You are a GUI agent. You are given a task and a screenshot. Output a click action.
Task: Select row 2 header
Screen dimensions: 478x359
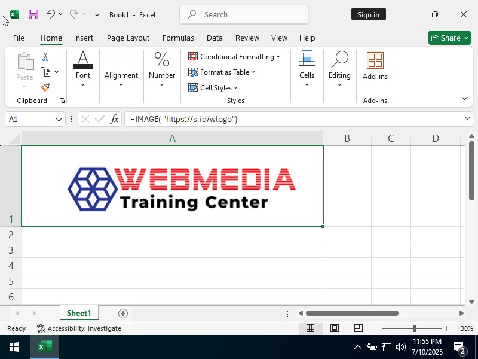pyautogui.click(x=11, y=235)
